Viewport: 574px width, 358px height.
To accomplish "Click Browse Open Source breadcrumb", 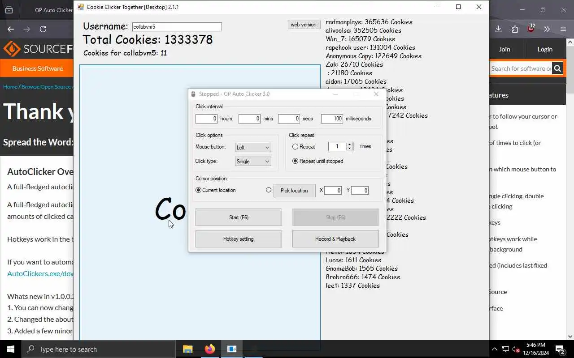I will (46, 87).
